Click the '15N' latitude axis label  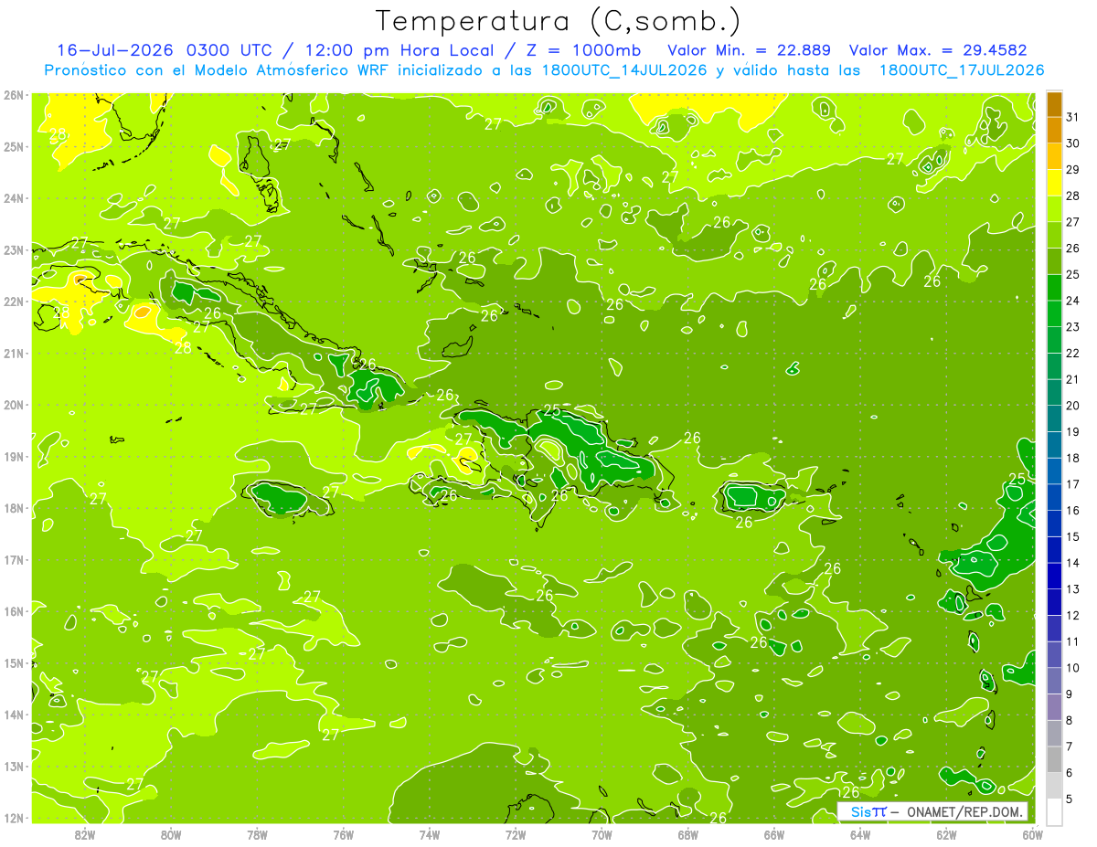pyautogui.click(x=14, y=663)
